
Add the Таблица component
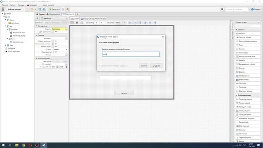pos(247,130)
